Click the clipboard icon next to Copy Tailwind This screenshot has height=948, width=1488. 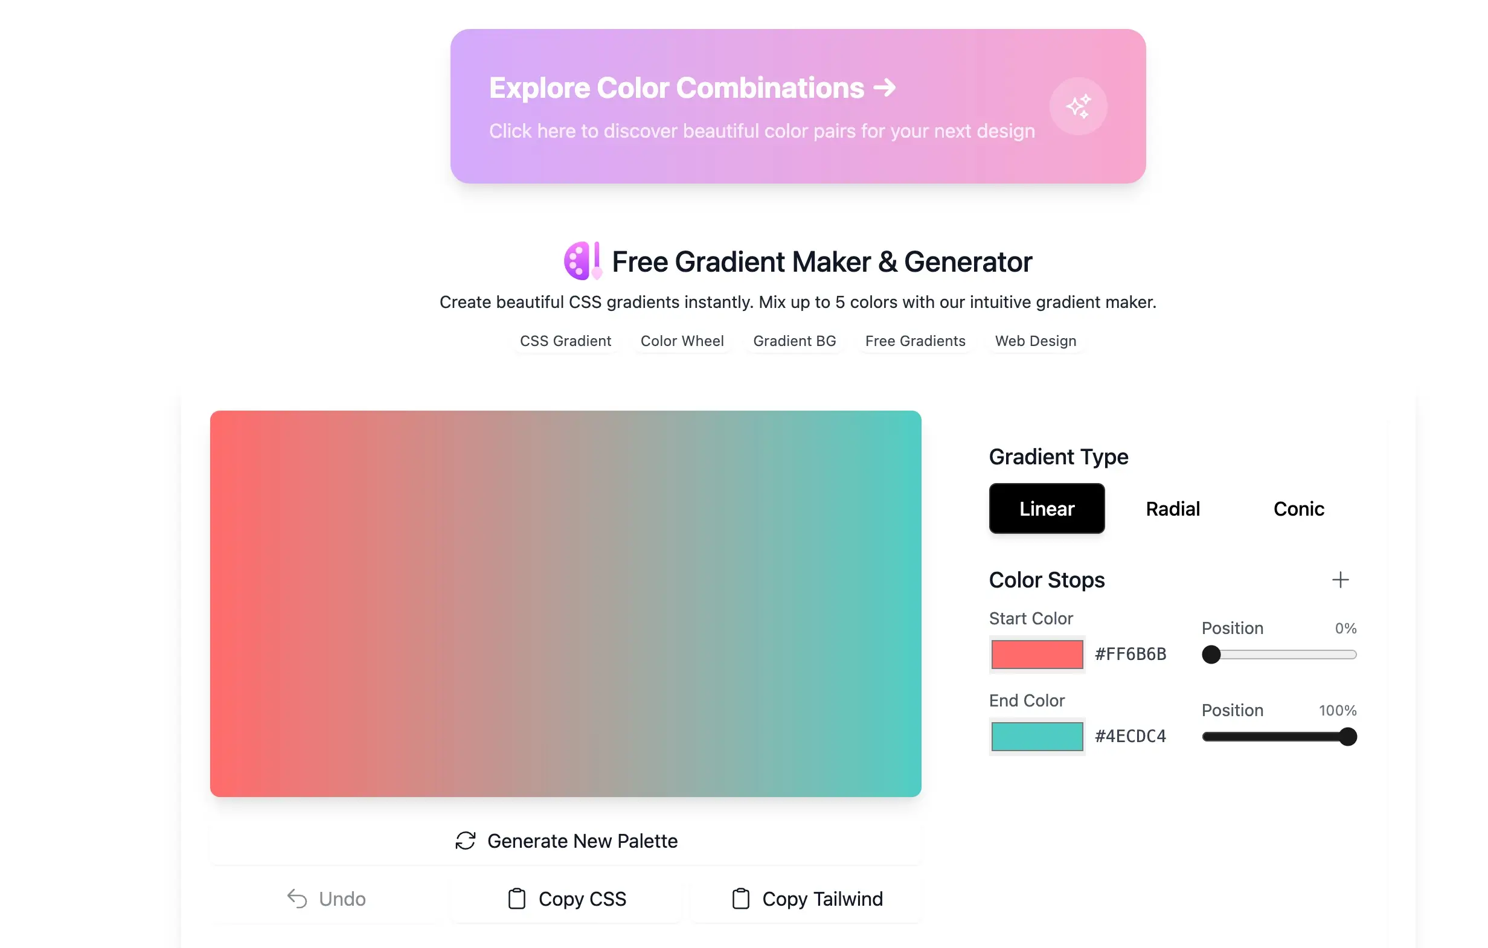(740, 898)
